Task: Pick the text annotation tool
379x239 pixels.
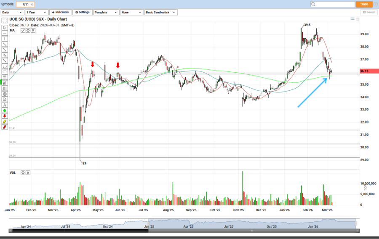Action: tap(5, 105)
